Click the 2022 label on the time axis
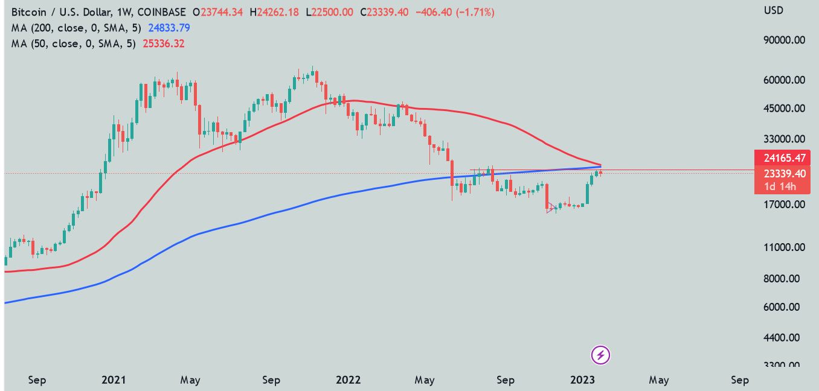 click(348, 380)
